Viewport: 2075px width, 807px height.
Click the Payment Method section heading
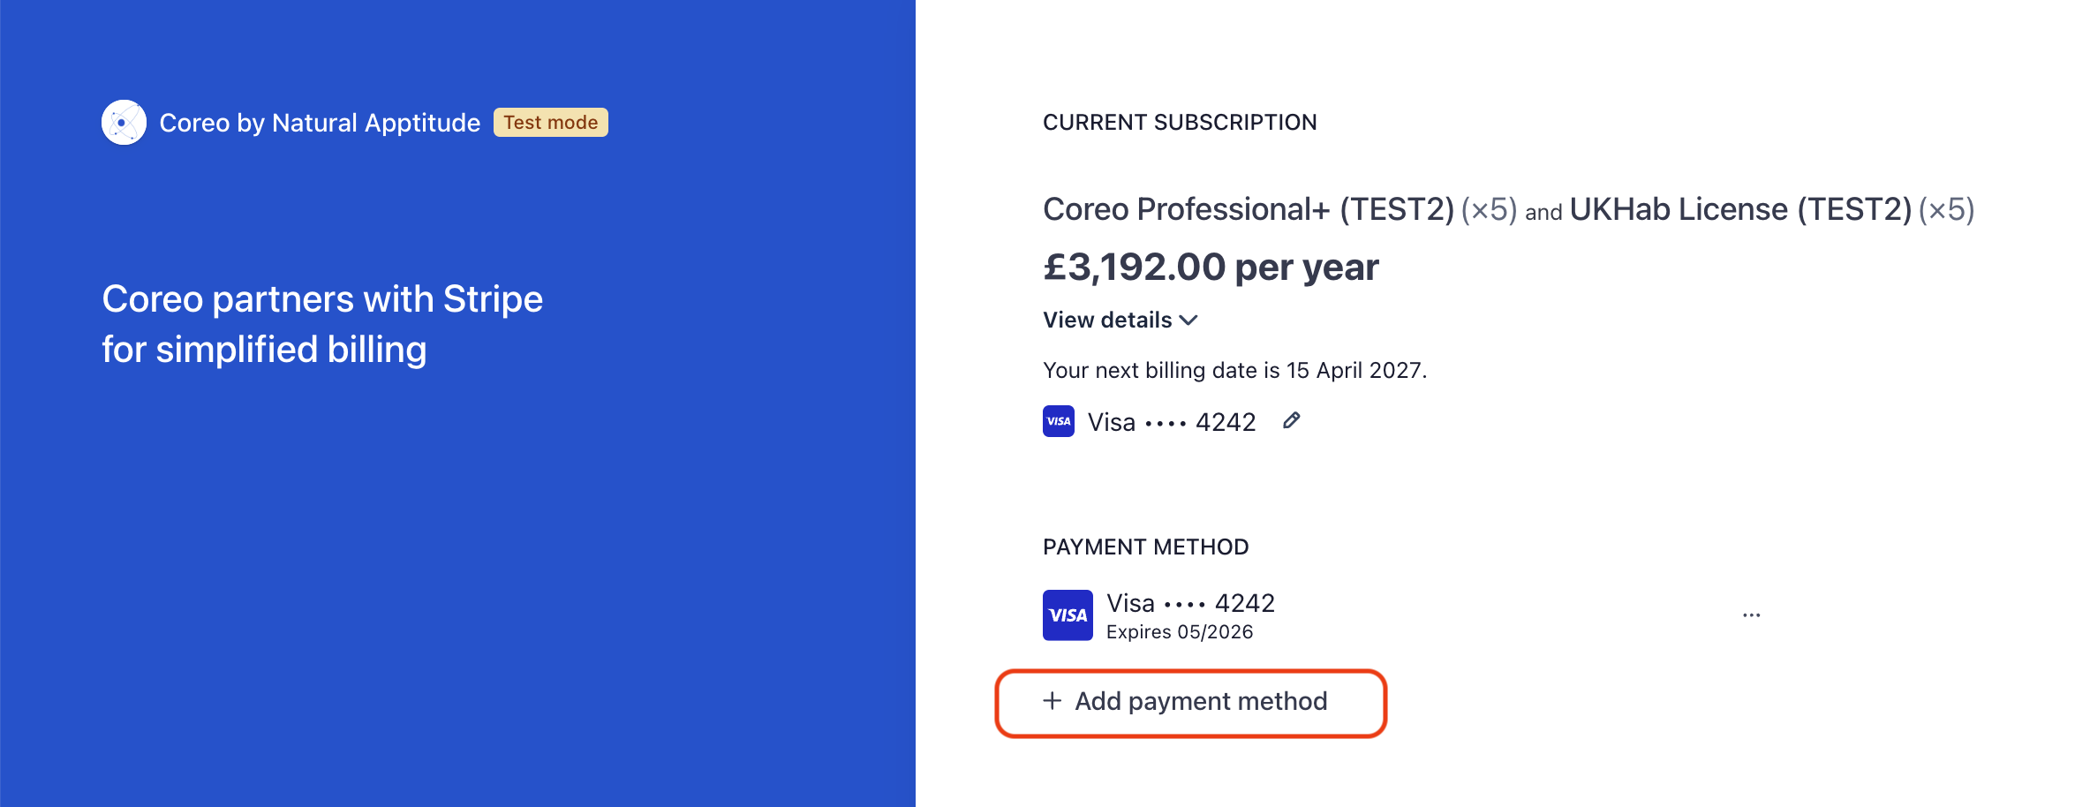[1145, 547]
